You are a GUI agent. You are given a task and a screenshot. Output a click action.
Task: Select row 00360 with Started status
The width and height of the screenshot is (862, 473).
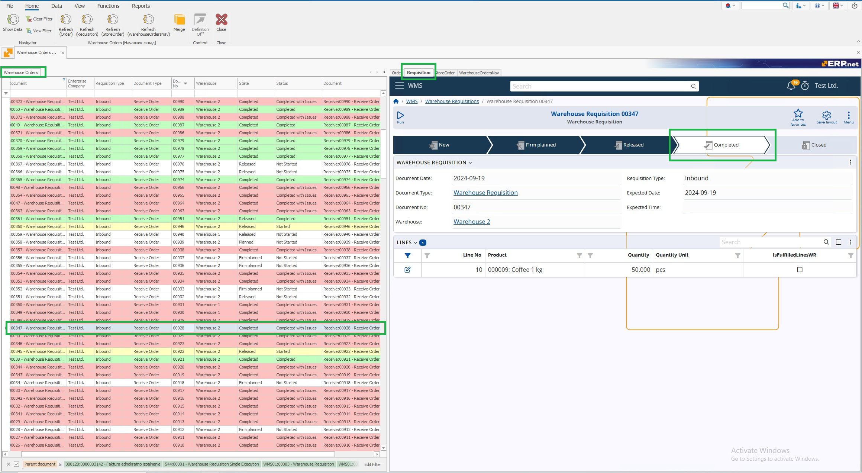pyautogui.click(x=195, y=226)
